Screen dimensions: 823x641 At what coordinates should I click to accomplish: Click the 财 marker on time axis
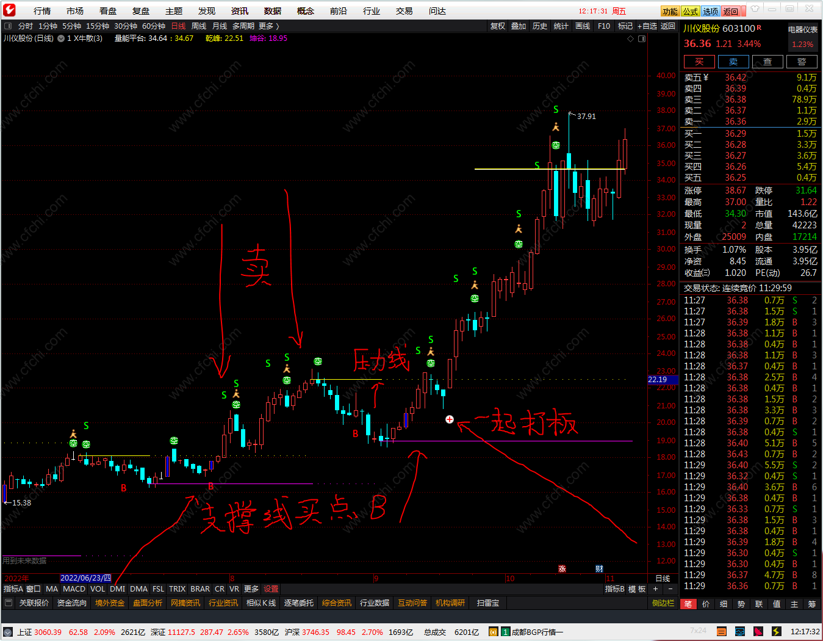(599, 568)
